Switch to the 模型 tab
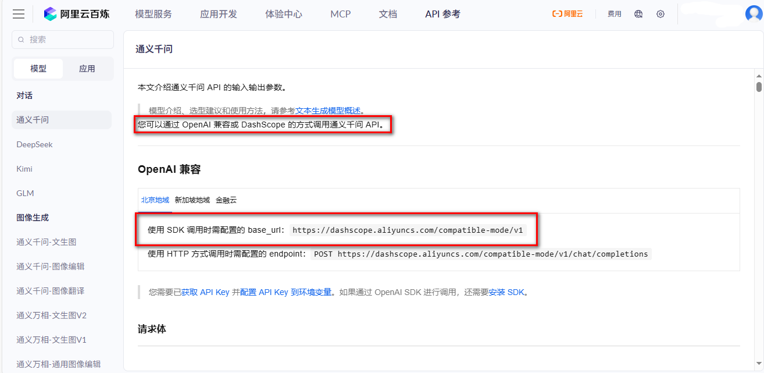Image resolution: width=764 pixels, height=373 pixels. pos(38,69)
